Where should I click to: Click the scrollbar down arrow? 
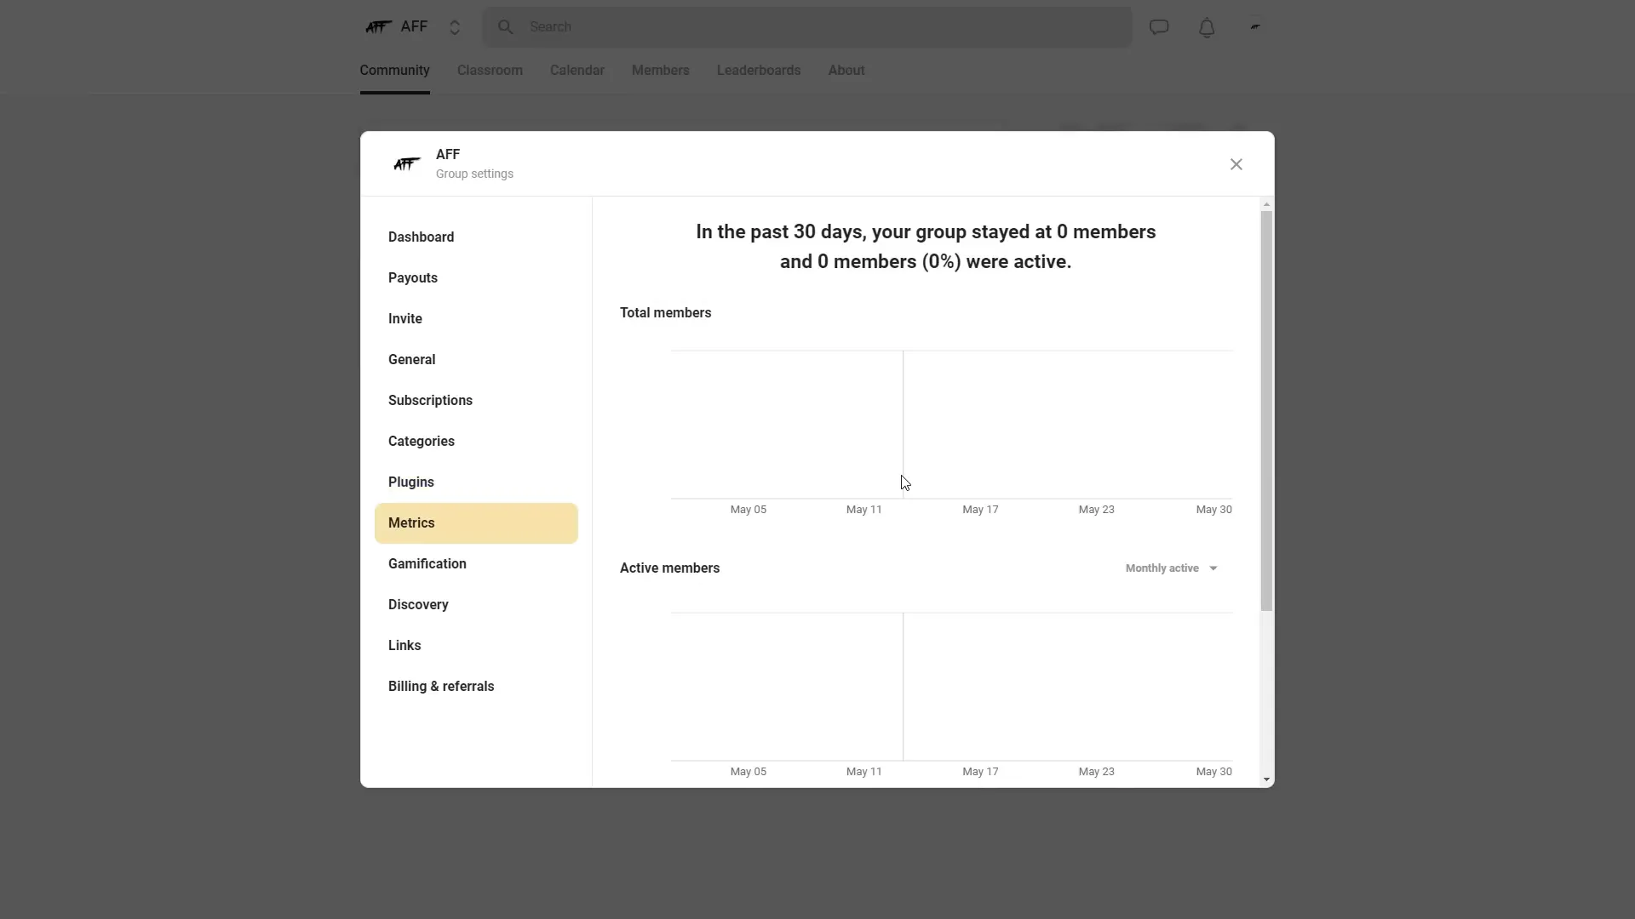[x=1267, y=779]
